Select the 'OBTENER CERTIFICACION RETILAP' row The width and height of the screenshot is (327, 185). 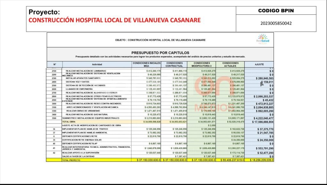(80, 144)
